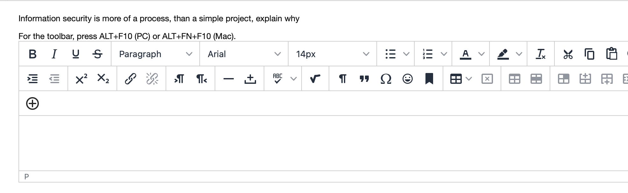Toggle strikethrough formatting
This screenshot has width=628, height=193.
97,54
